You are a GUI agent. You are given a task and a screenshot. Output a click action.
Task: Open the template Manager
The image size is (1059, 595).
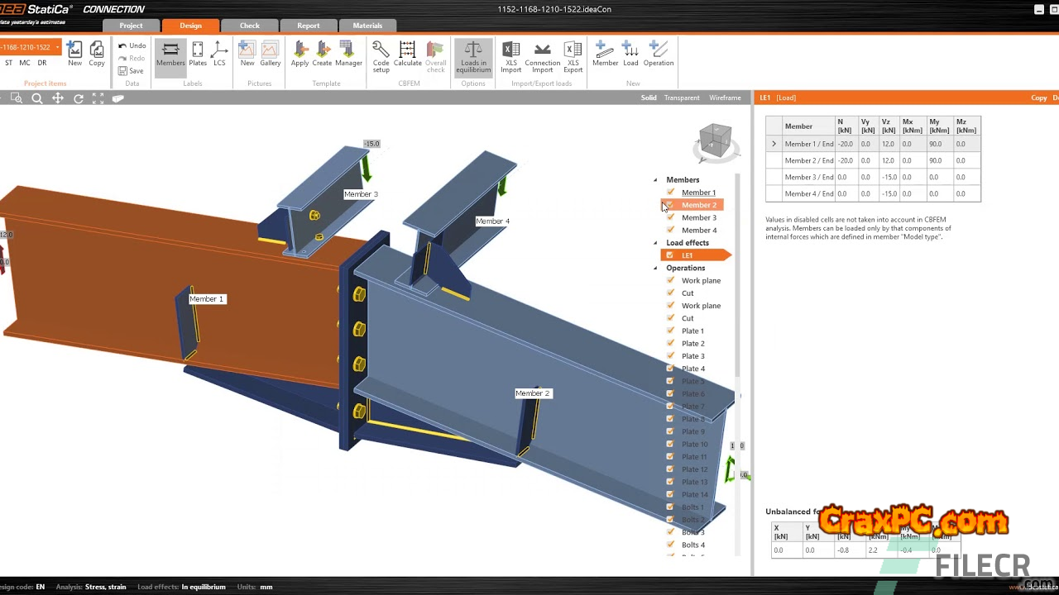click(x=348, y=55)
